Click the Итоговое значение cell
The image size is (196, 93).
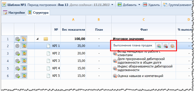[x=144, y=39]
